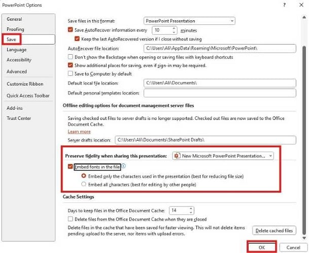Open the 'Save files in this format' dropdown

coord(189,21)
